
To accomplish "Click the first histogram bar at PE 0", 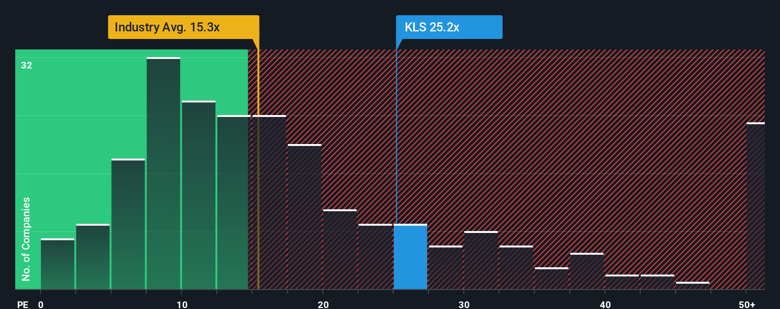I will click(58, 264).
